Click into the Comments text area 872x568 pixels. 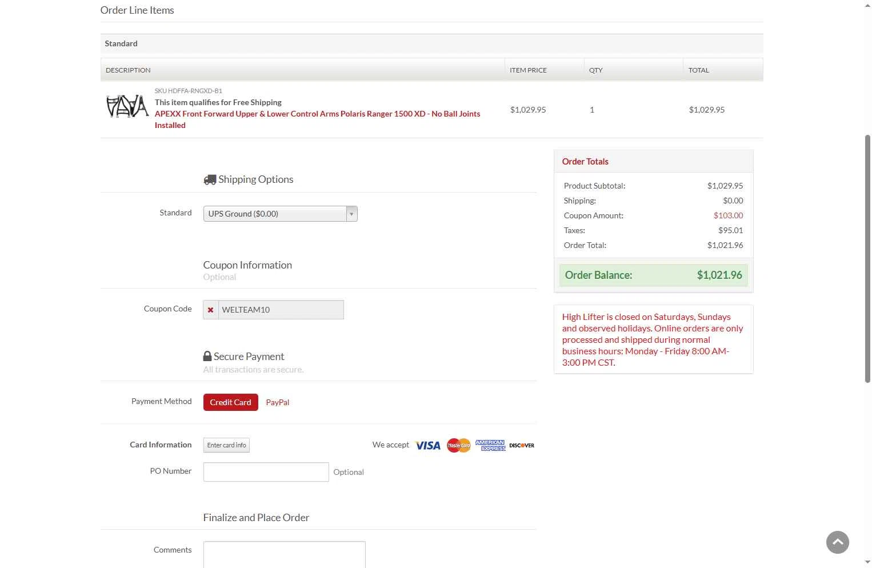click(x=285, y=554)
